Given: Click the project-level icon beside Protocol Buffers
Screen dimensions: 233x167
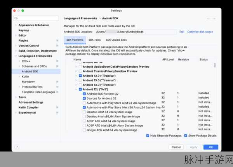Looking at the screenshot, I should click(x=57, y=87).
